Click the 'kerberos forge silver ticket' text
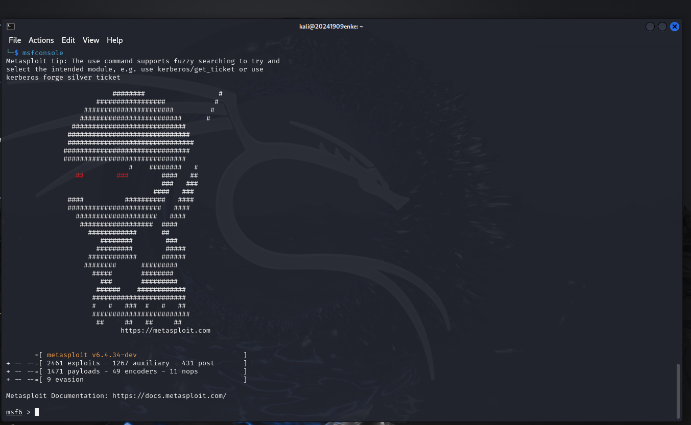 click(63, 77)
